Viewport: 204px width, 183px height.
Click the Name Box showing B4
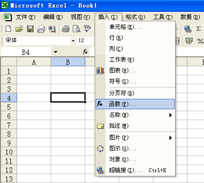point(26,52)
